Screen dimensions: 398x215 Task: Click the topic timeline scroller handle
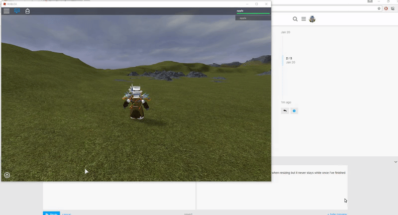click(x=283, y=60)
